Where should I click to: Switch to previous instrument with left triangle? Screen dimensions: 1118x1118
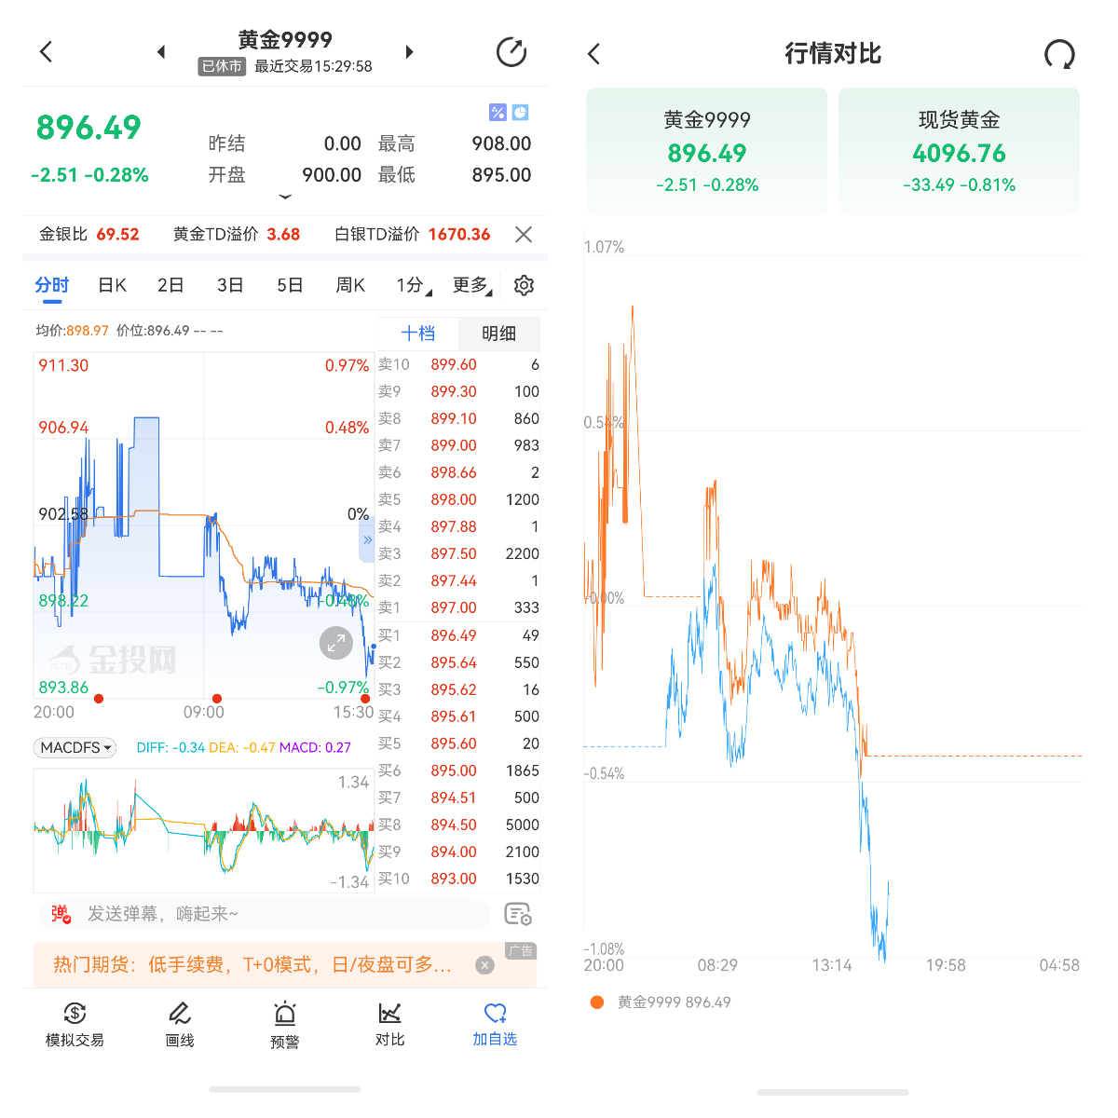tap(161, 51)
